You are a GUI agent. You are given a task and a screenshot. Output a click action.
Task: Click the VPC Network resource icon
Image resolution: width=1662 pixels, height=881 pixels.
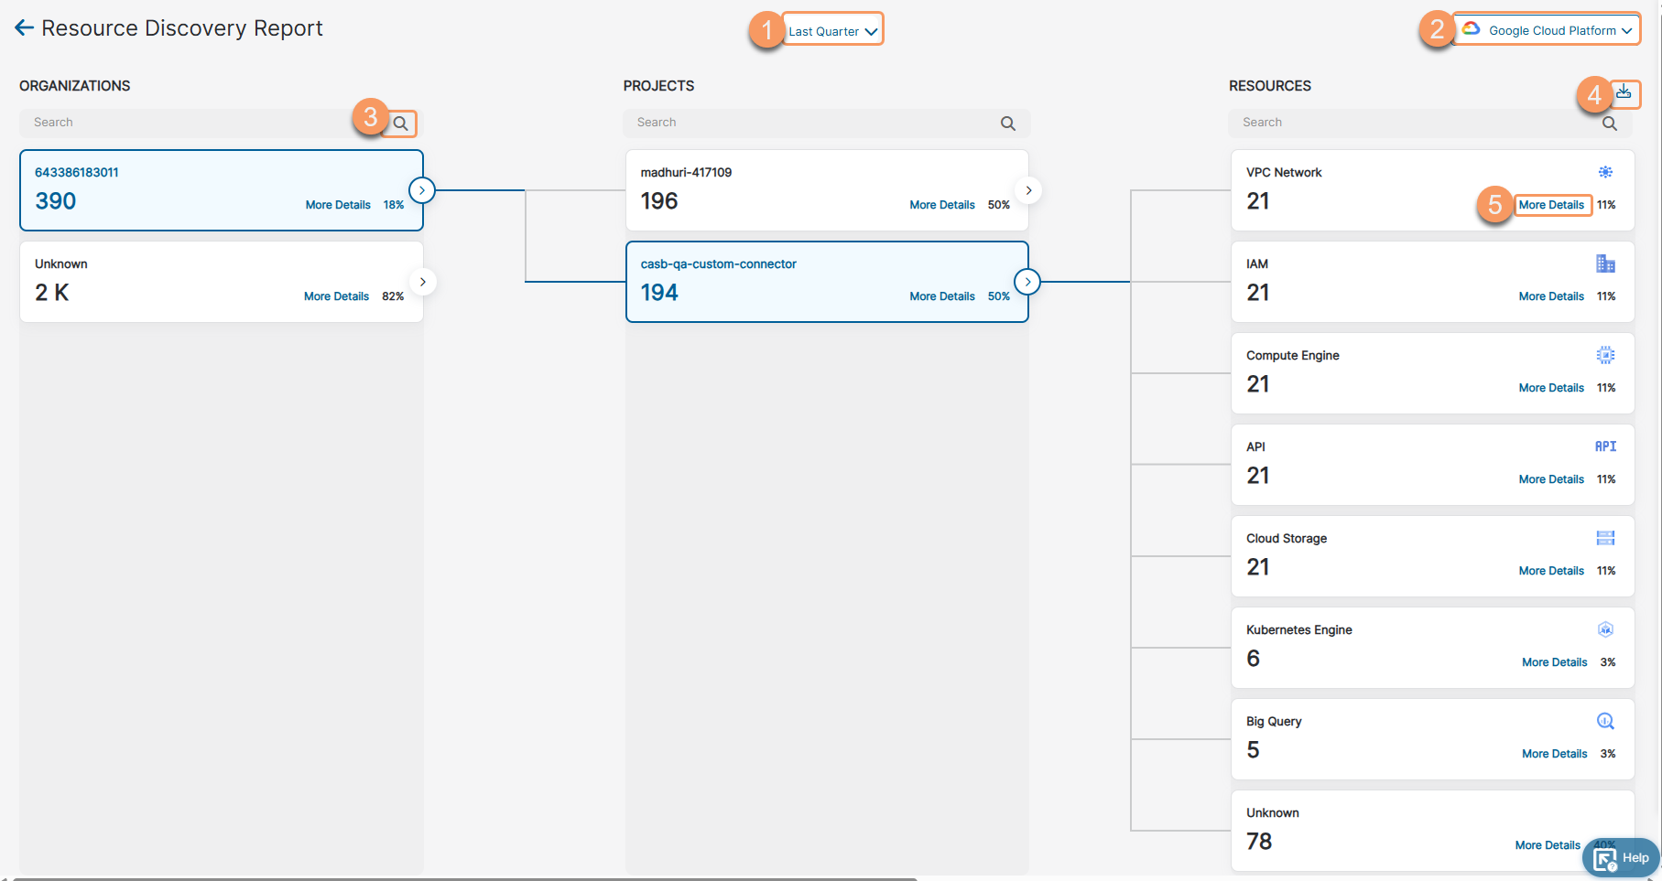(x=1605, y=172)
